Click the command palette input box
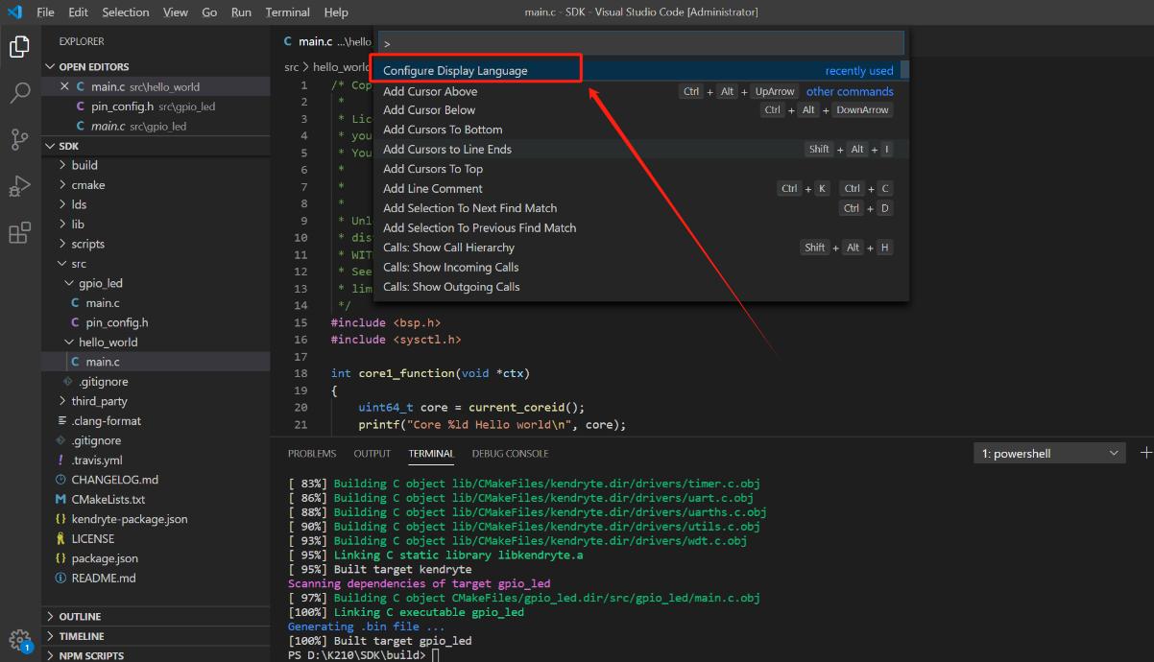This screenshot has width=1154, height=662. click(x=640, y=43)
